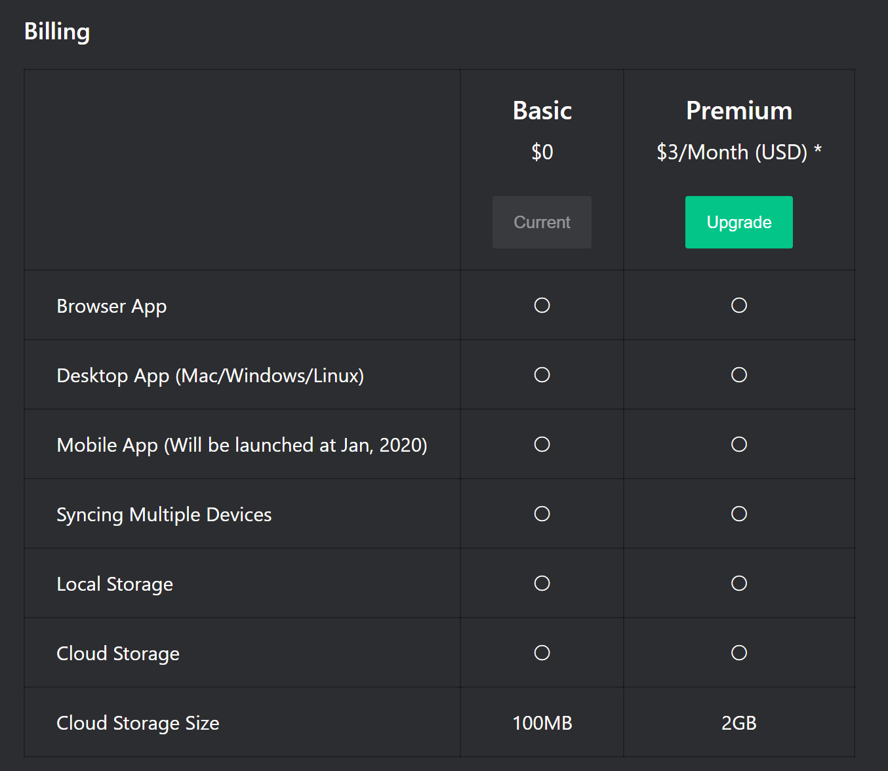Select the Premium plan circle for Browser App

739,306
